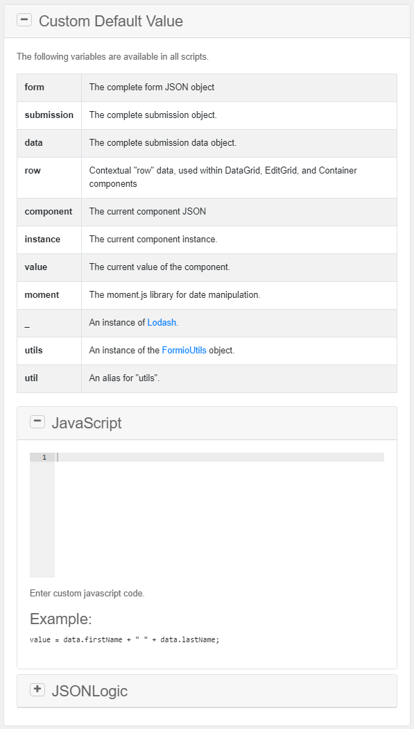Select the 'row' variable cell
This screenshot has width=414, height=729.
pos(49,178)
